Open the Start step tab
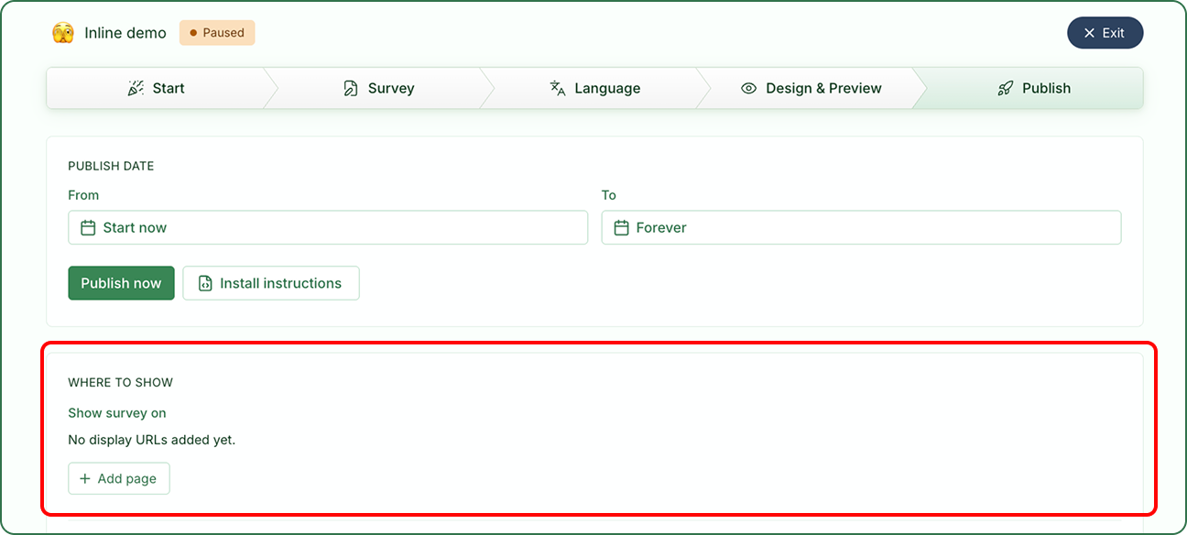 tap(156, 88)
